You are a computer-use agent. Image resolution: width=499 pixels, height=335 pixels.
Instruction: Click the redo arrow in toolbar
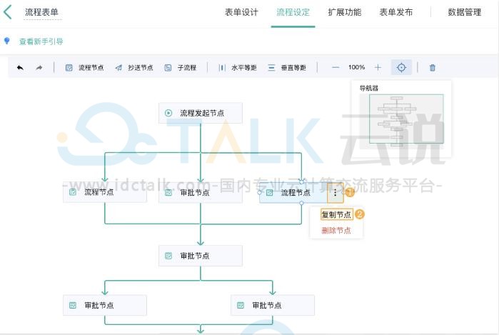coord(39,68)
